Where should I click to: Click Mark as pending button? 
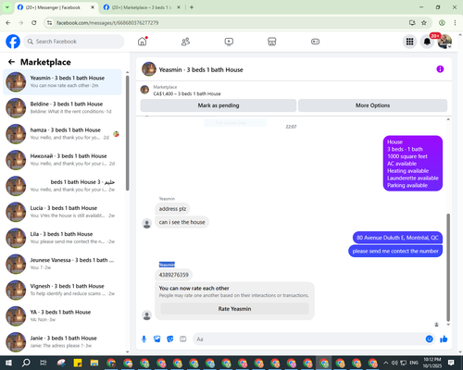(x=219, y=105)
